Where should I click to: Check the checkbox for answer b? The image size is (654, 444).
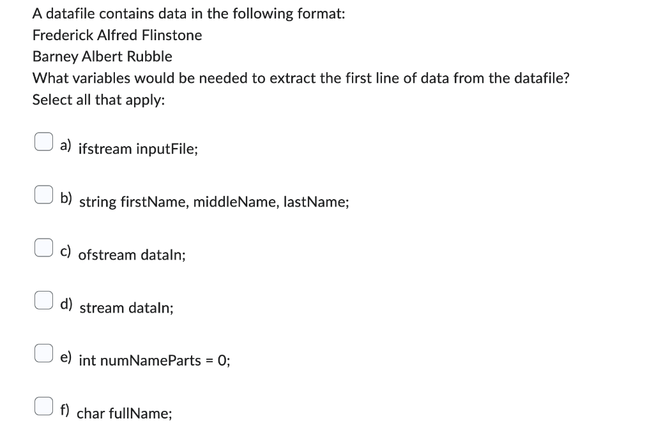(43, 194)
